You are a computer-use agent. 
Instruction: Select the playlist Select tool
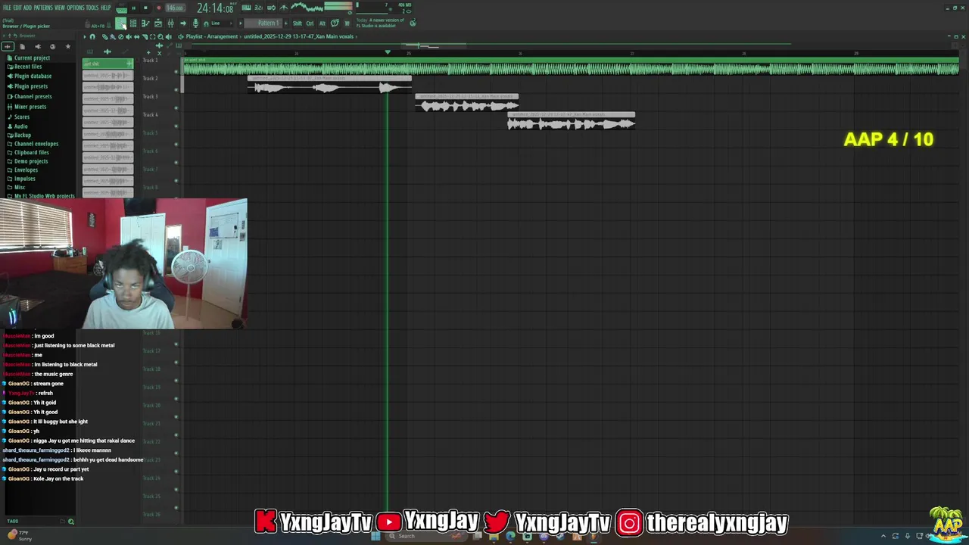click(152, 36)
